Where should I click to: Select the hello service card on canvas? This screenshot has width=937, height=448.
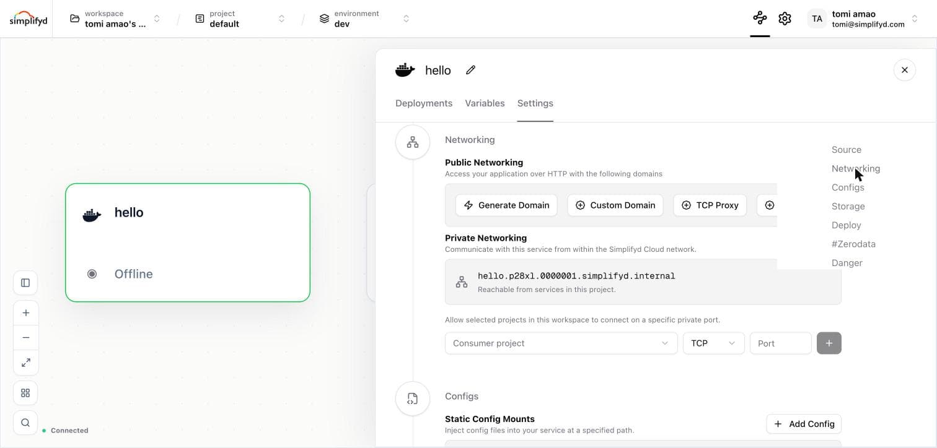[x=188, y=243]
